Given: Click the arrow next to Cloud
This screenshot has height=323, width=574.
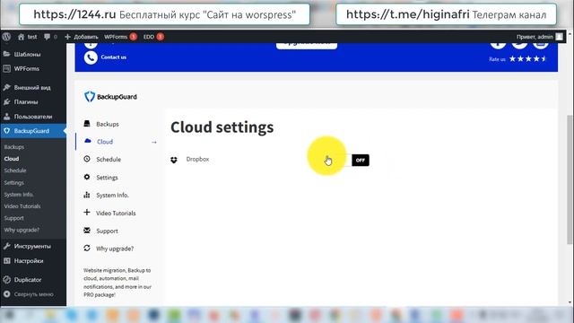Looking at the screenshot, I should [x=154, y=142].
